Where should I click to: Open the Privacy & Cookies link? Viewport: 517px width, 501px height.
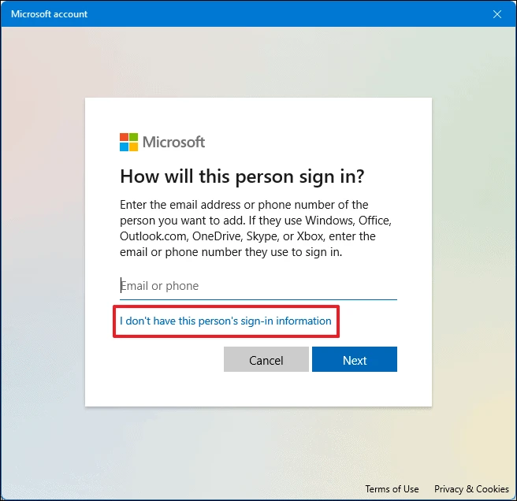(x=471, y=489)
